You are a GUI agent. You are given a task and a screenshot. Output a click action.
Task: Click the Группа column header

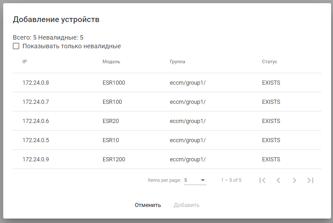[x=177, y=62]
